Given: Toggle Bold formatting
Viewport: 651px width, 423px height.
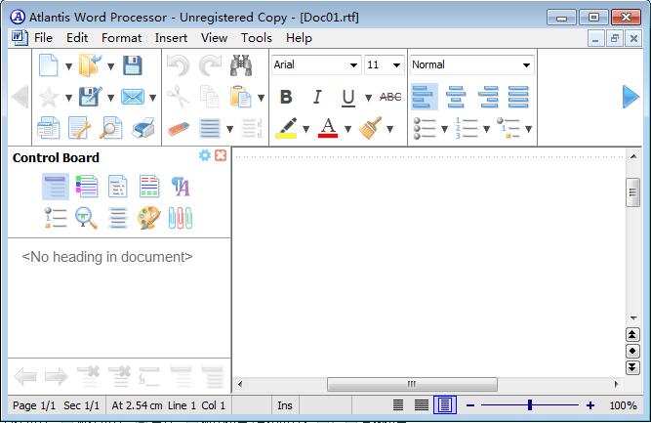Looking at the screenshot, I should click(286, 97).
